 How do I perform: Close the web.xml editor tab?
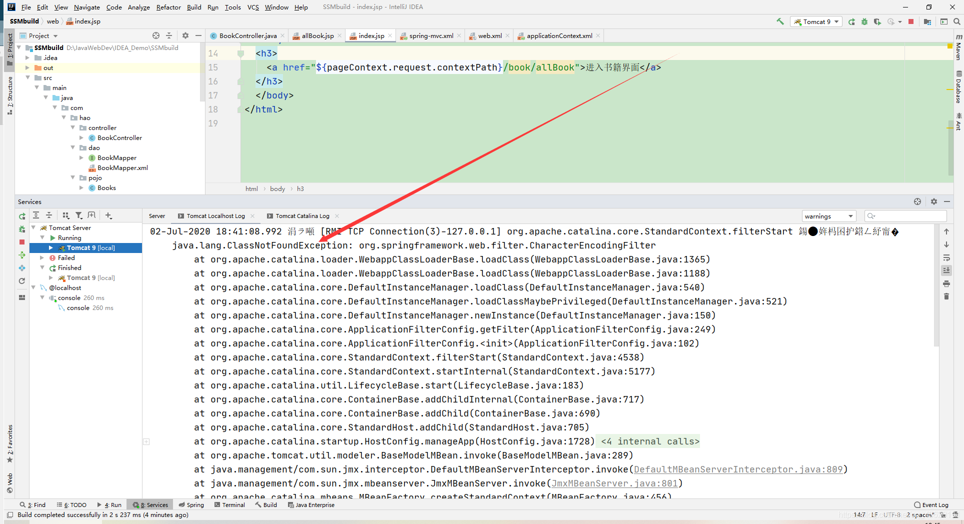point(507,35)
